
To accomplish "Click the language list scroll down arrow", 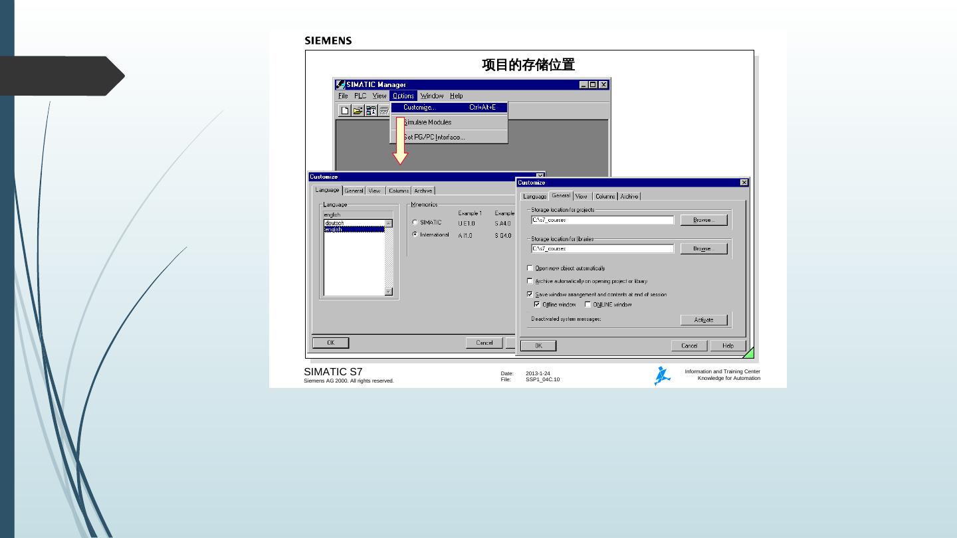I will click(389, 291).
